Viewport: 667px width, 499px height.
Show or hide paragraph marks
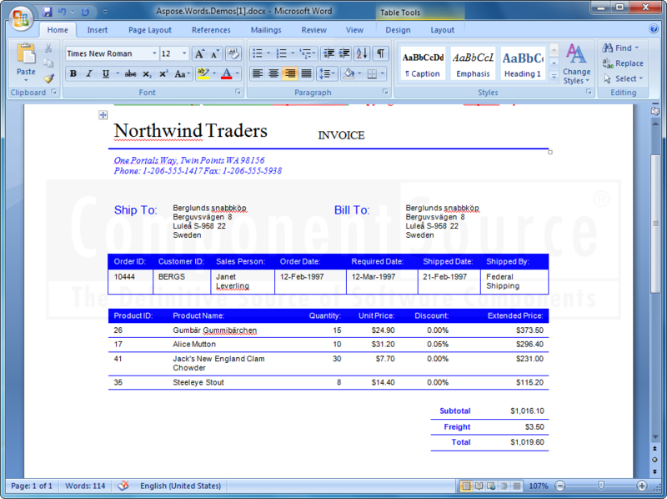pyautogui.click(x=381, y=53)
